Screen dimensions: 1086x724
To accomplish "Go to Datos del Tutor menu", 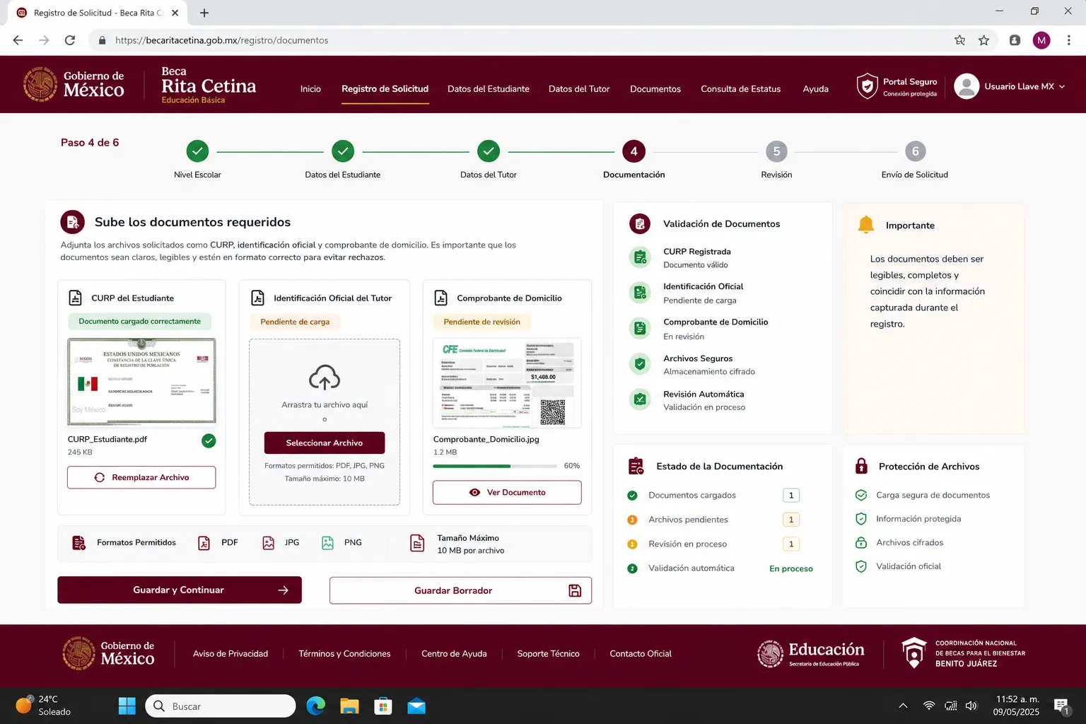I will click(x=579, y=89).
